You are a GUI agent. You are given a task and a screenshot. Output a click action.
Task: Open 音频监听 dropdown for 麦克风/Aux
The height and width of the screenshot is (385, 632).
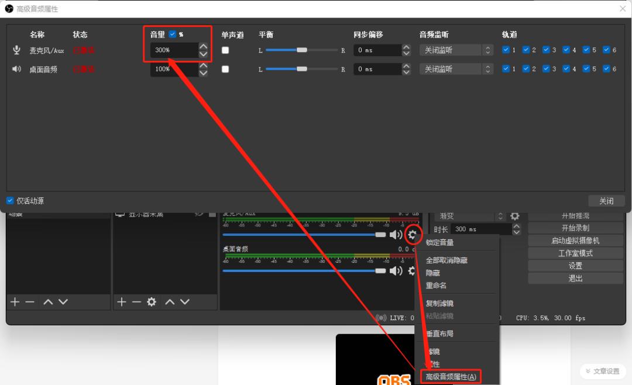456,50
